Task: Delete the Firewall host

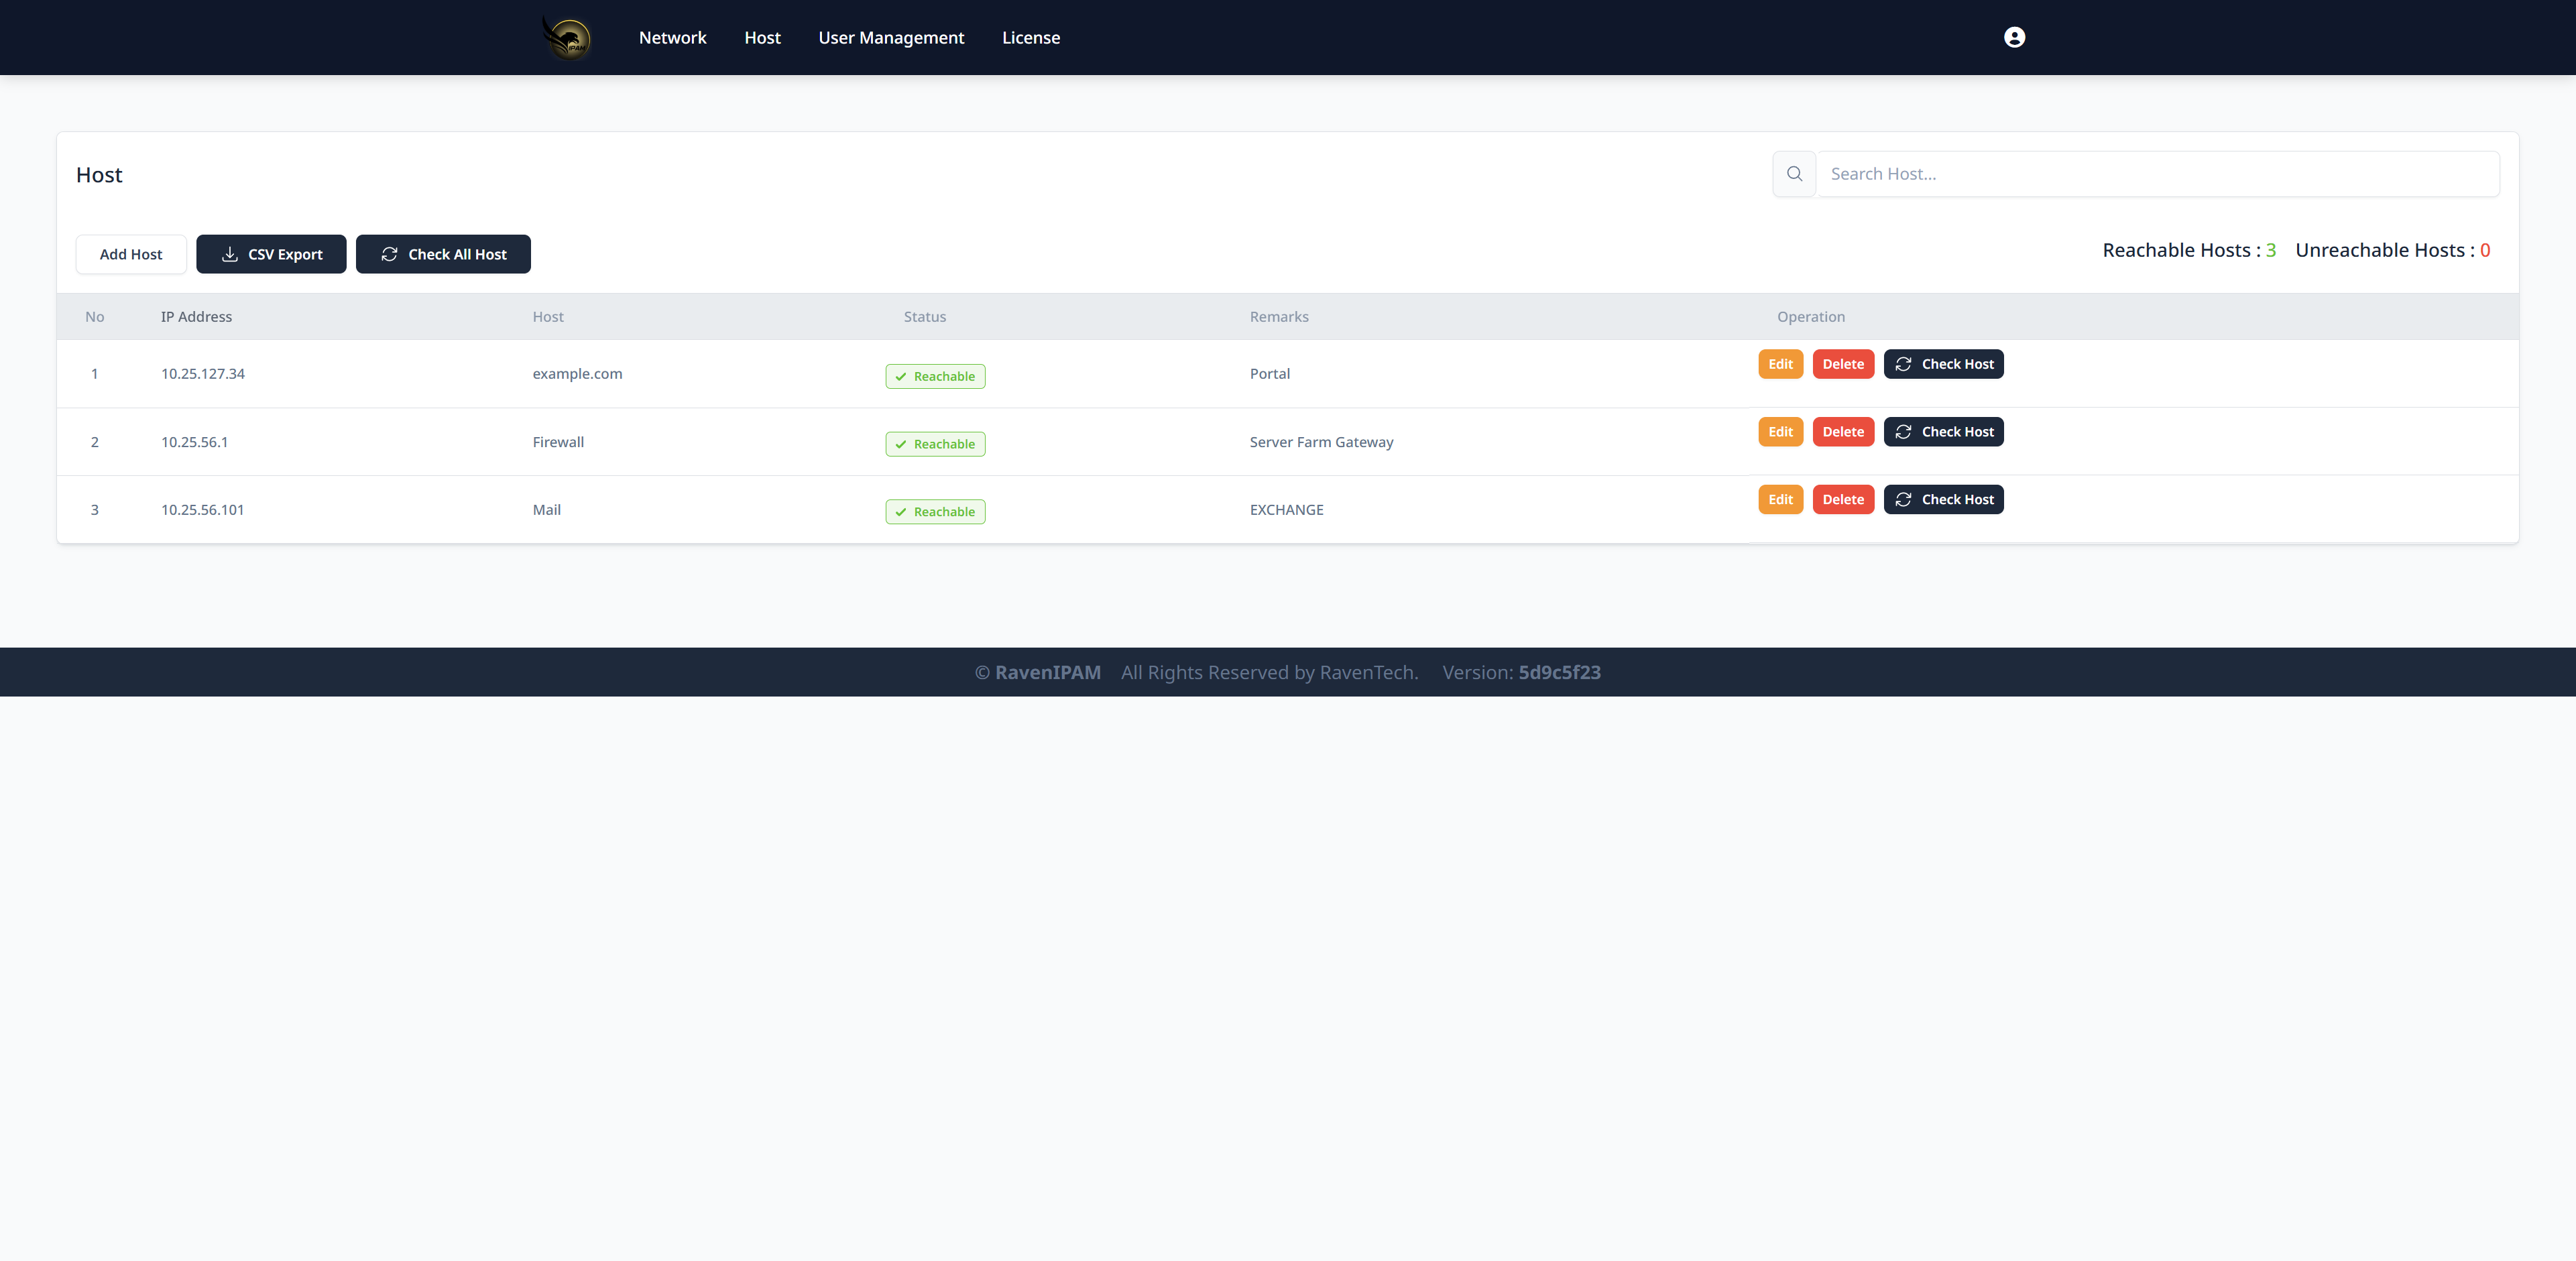Action: click(x=1843, y=432)
